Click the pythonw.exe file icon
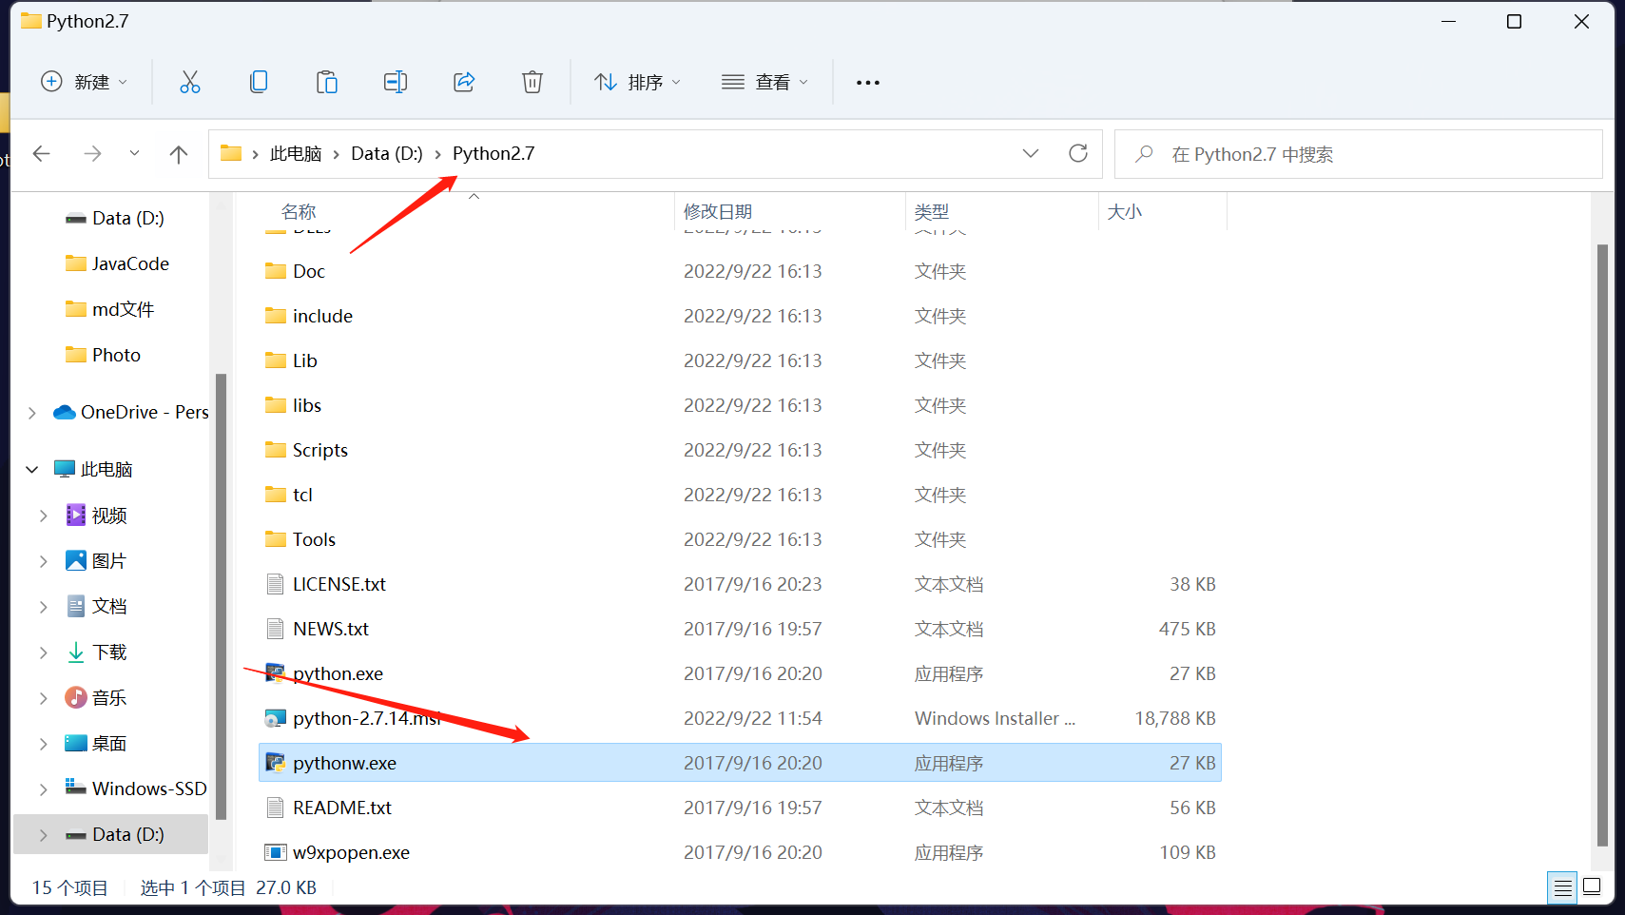The width and height of the screenshot is (1625, 915). click(275, 763)
